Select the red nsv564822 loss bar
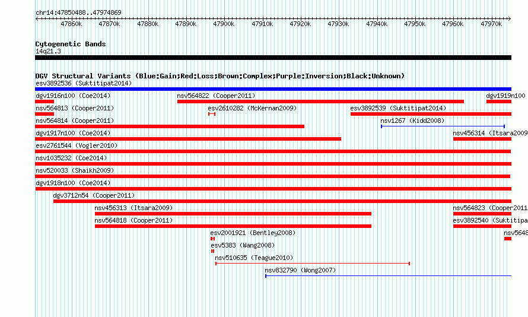Image resolution: width=528 pixels, height=317 pixels. point(320,102)
